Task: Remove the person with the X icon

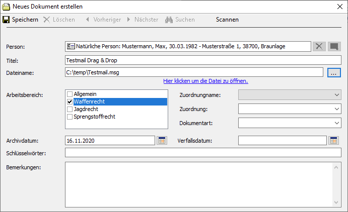Action: coord(319,46)
